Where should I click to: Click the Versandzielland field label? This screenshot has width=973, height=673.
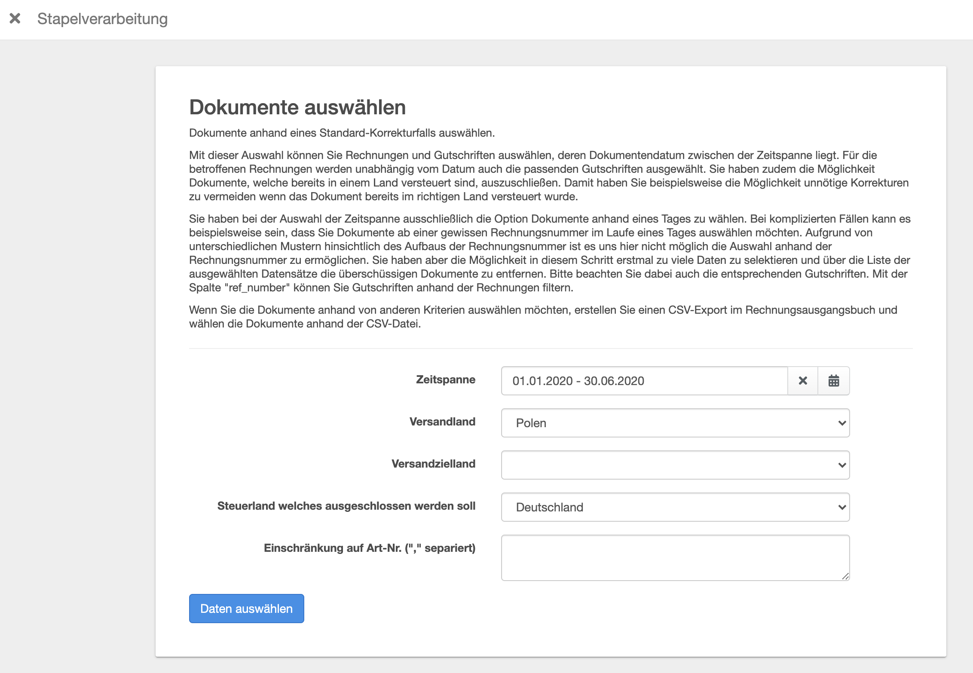433,464
